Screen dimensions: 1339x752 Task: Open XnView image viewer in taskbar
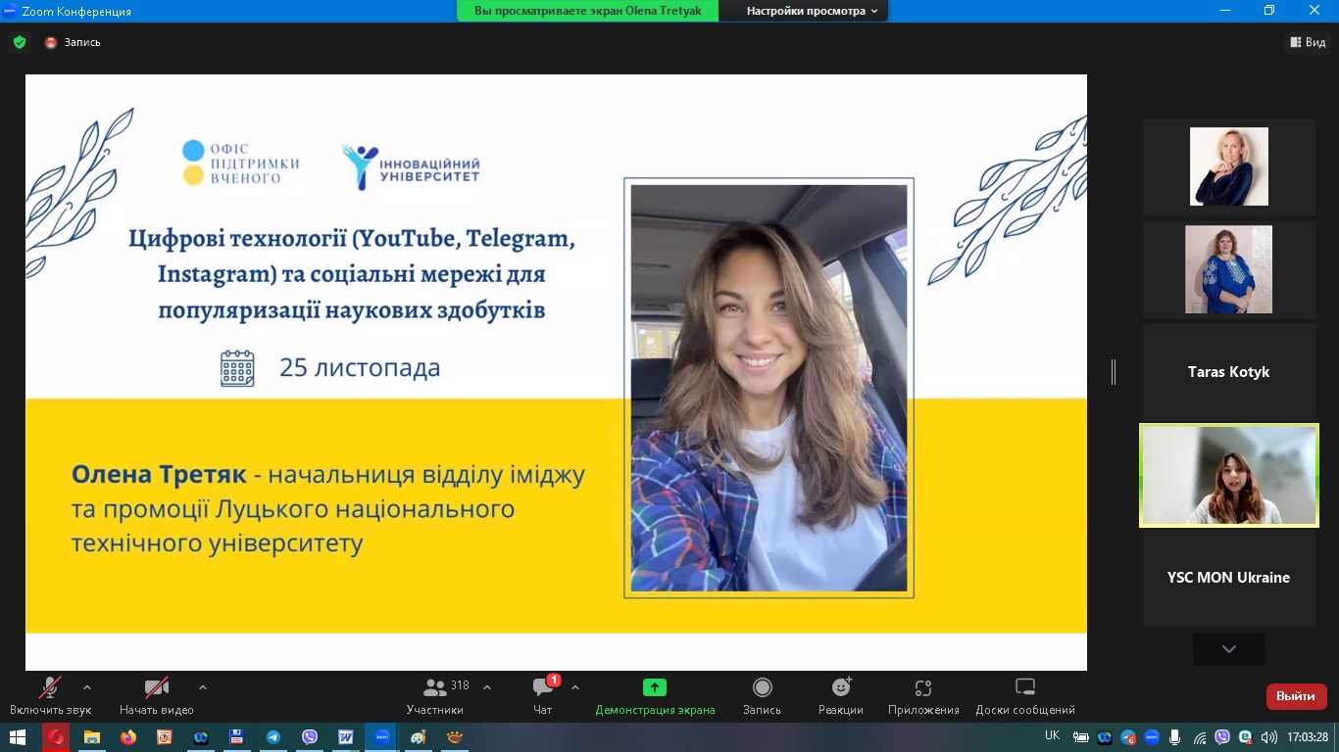(x=455, y=737)
